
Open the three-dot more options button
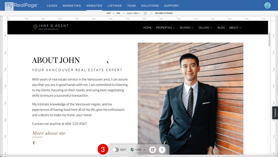[x=162, y=150]
